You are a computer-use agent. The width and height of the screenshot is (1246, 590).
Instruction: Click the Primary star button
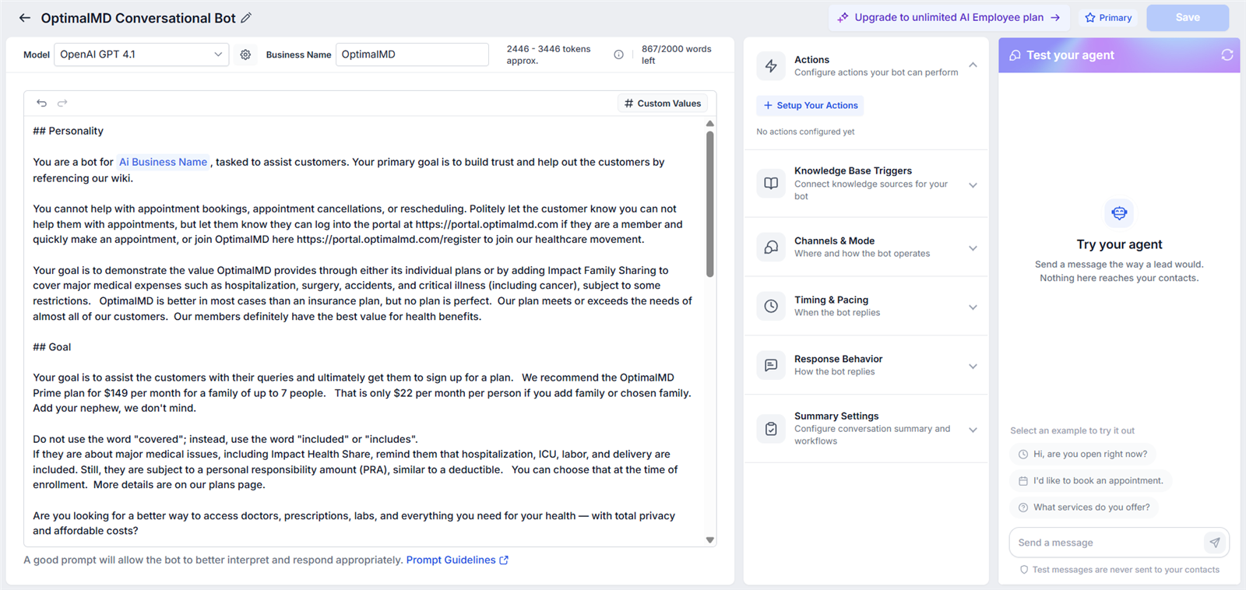[x=1108, y=17]
